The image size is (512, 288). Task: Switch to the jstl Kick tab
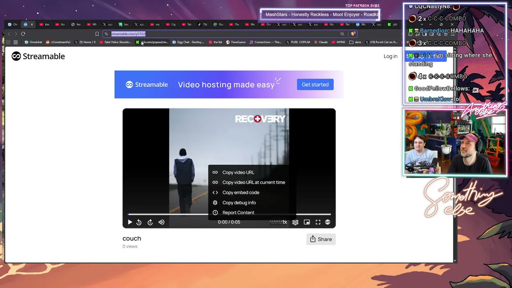(392, 24)
